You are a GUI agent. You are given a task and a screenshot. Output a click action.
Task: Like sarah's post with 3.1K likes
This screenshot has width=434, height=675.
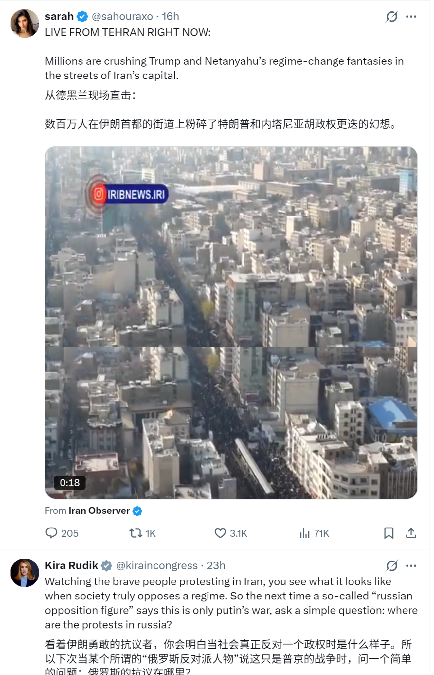pos(230,533)
